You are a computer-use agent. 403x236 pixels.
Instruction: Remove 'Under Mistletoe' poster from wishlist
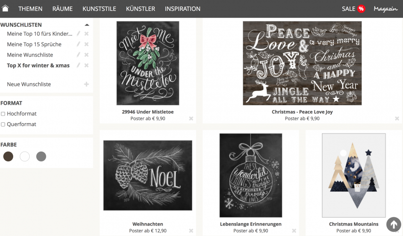(191, 118)
